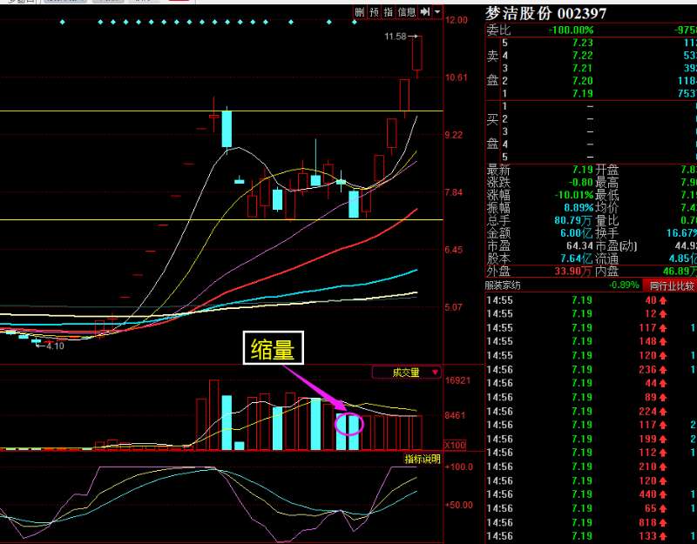Viewport: 697px width, 544px height.
Task: Click the 指标说明 indicator description button
Action: pyautogui.click(x=422, y=459)
